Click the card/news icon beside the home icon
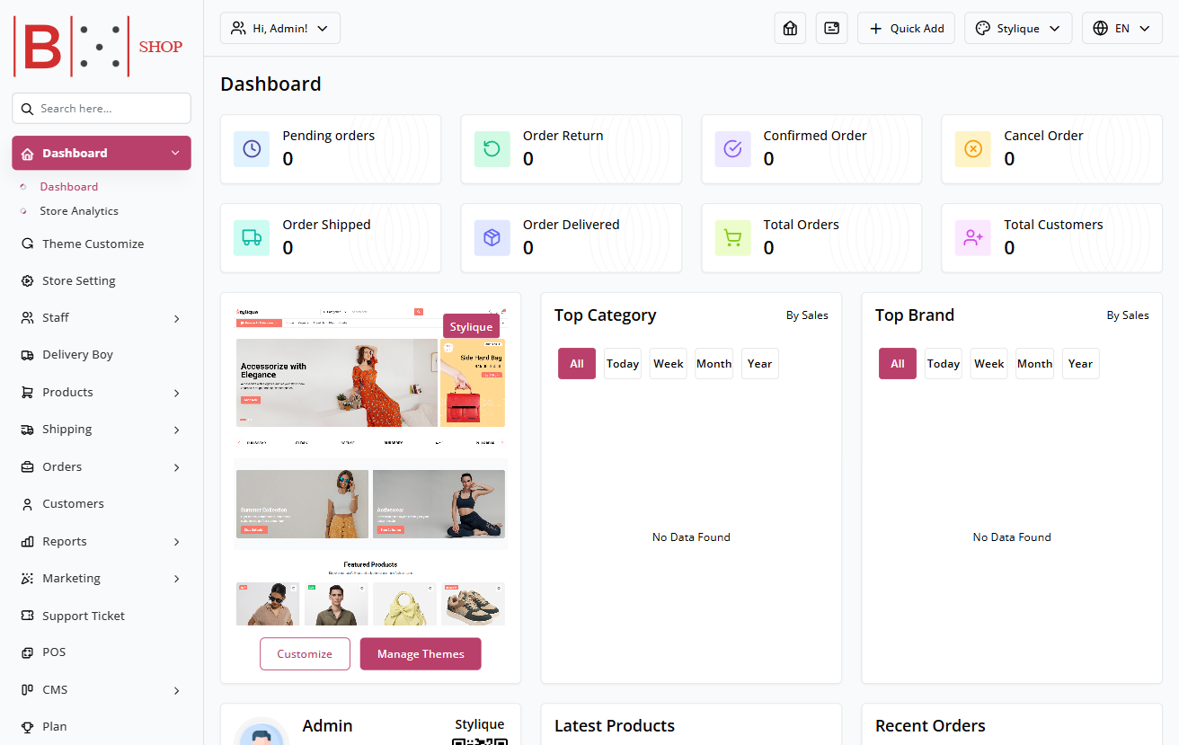The width and height of the screenshot is (1179, 745). point(831,28)
